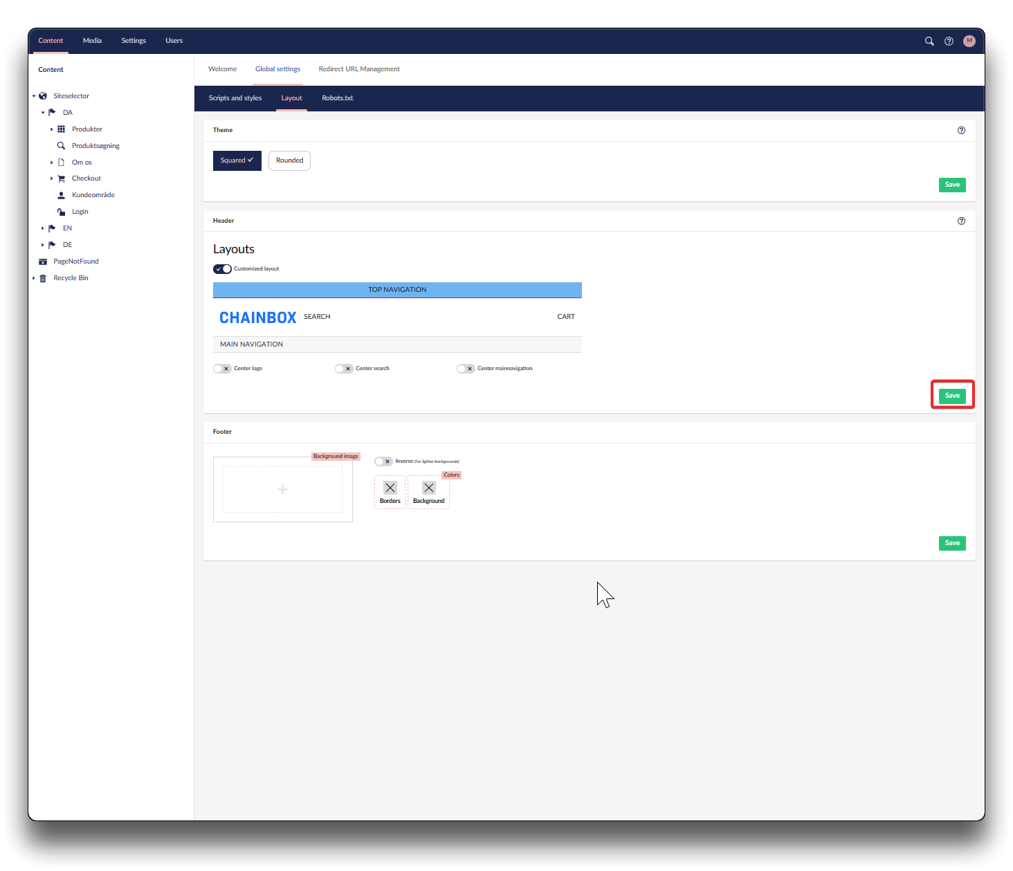Switch to the Scripts and styles tab
Screen dimensions: 1013x871
(x=235, y=98)
